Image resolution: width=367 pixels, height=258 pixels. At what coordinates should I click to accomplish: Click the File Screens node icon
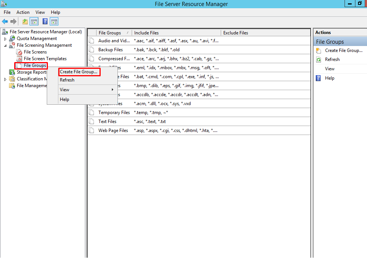[19, 52]
